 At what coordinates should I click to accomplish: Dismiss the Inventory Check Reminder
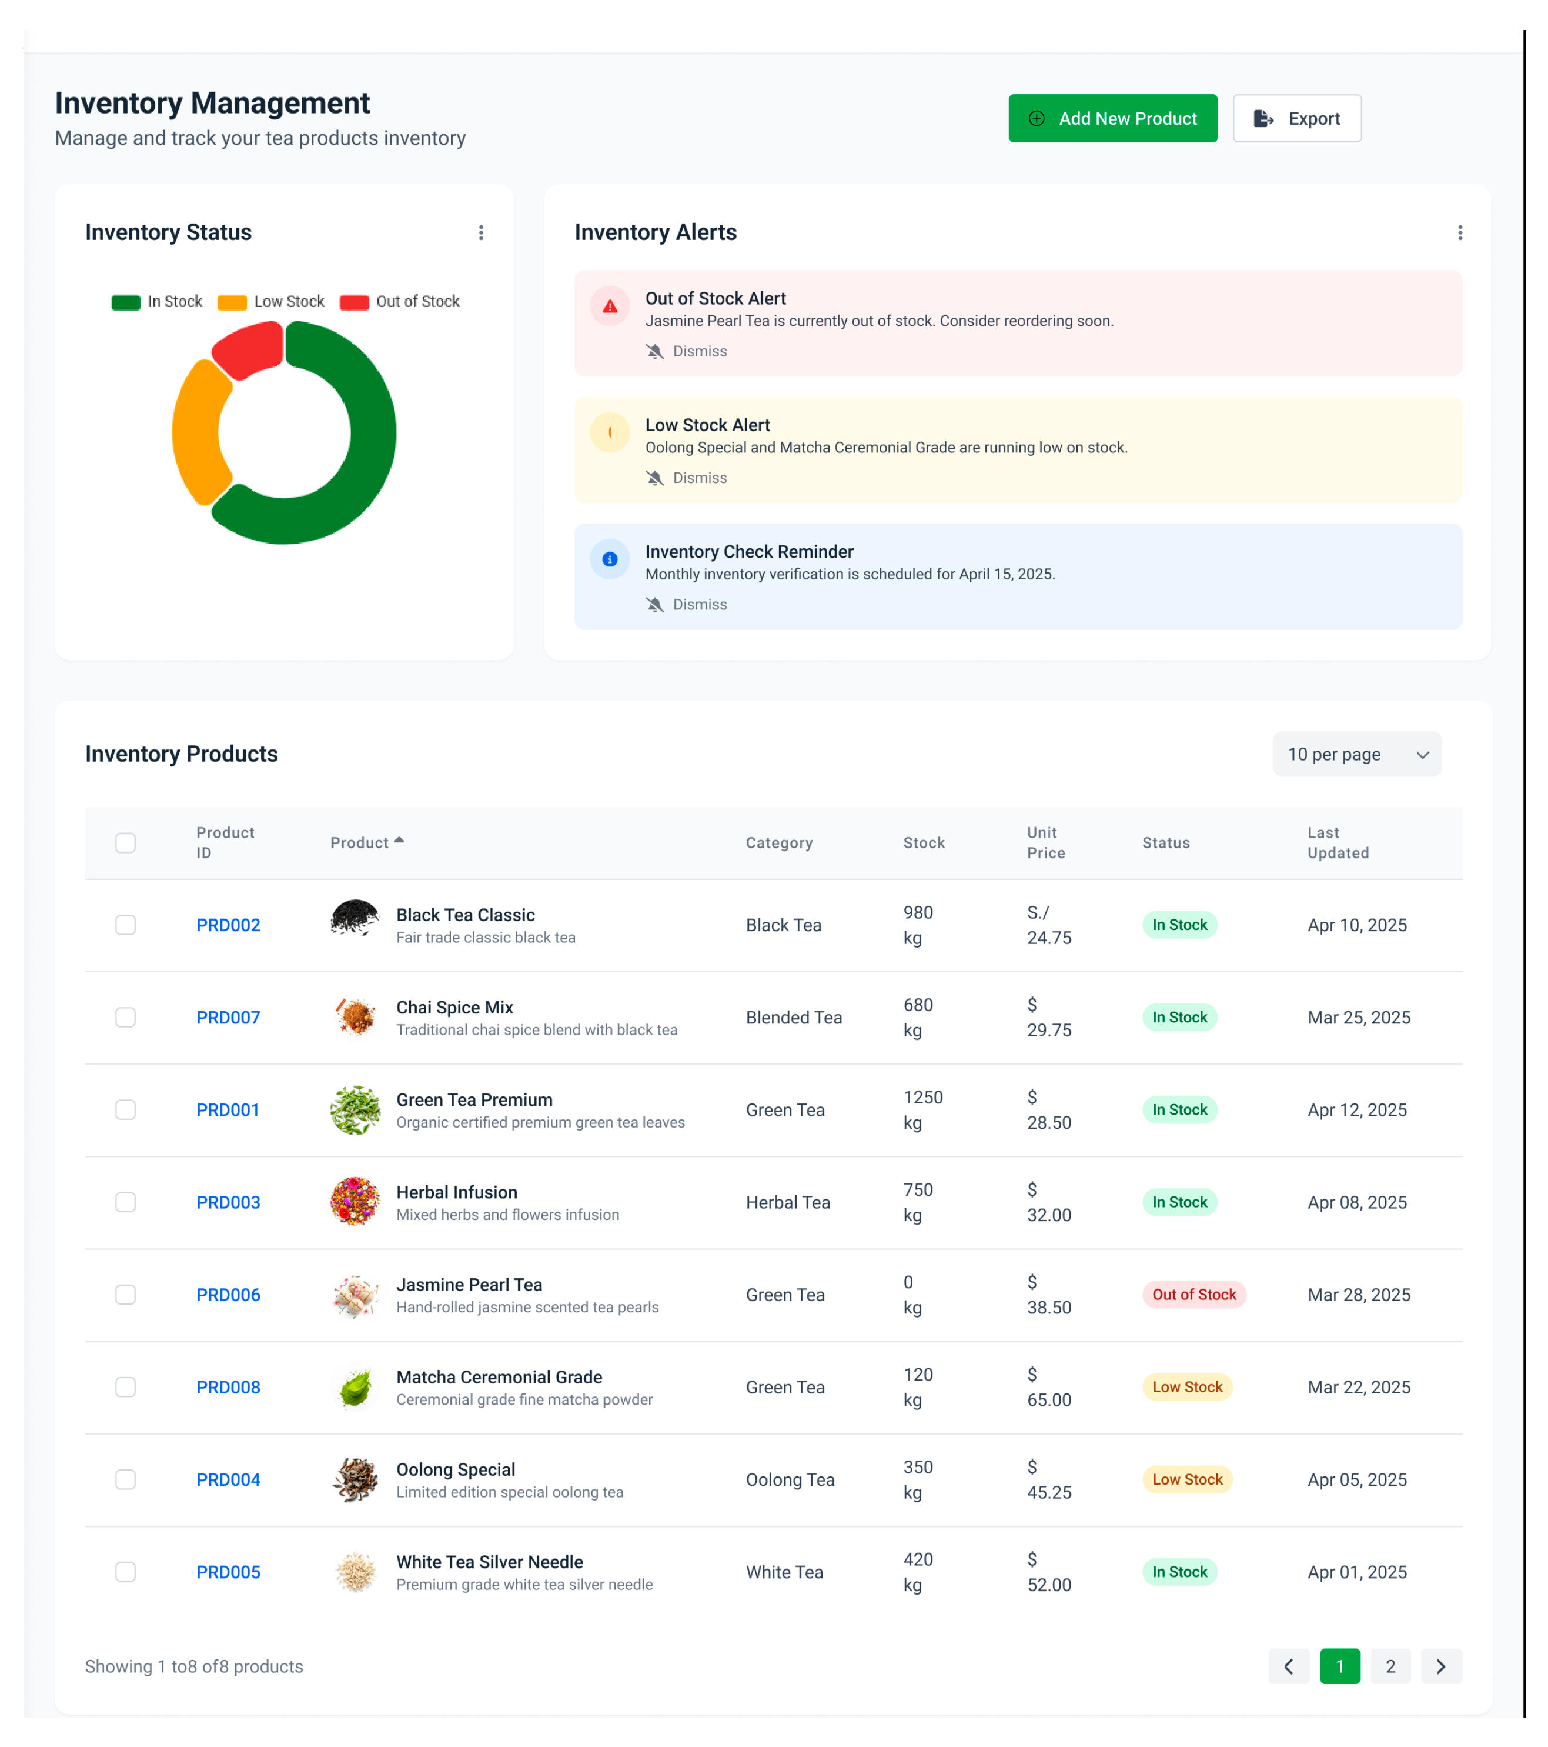687,604
